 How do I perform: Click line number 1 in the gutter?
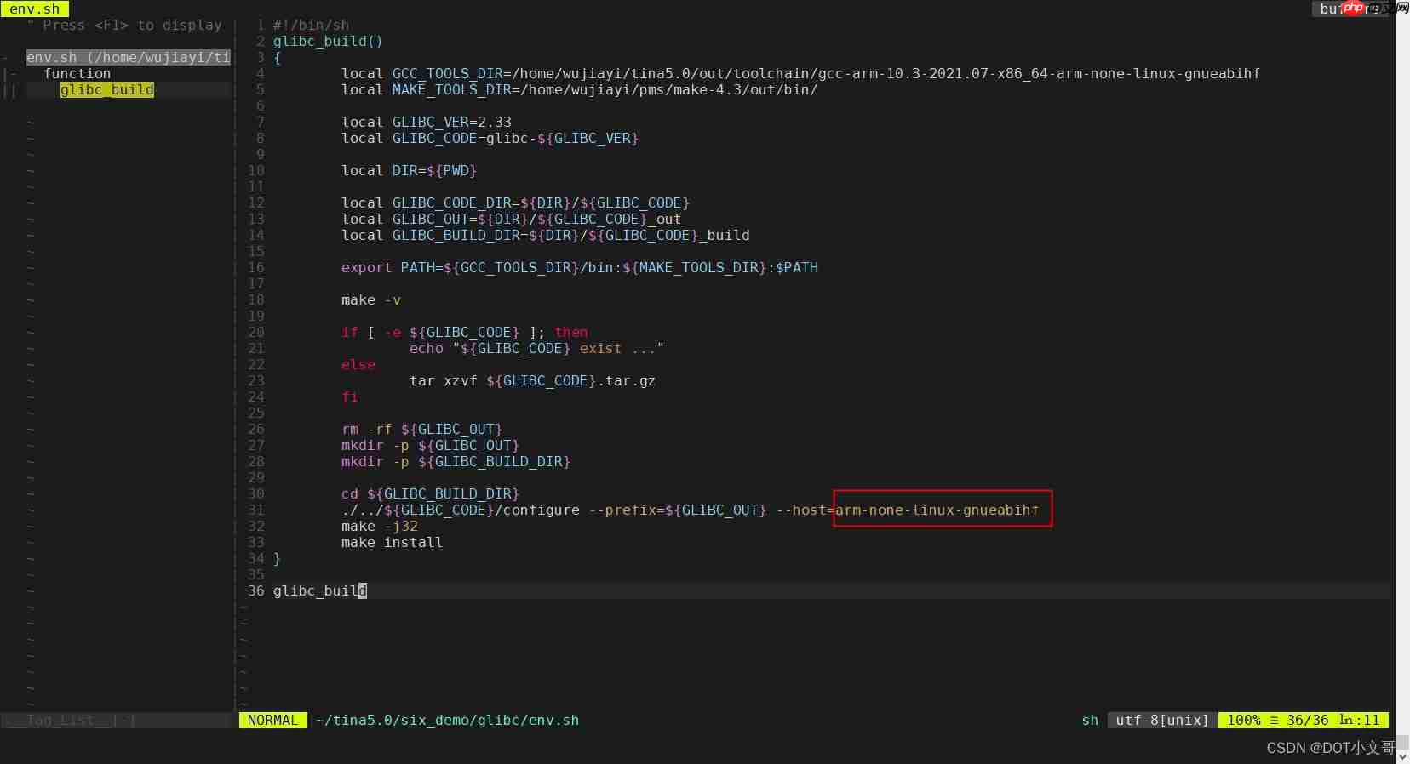[261, 25]
